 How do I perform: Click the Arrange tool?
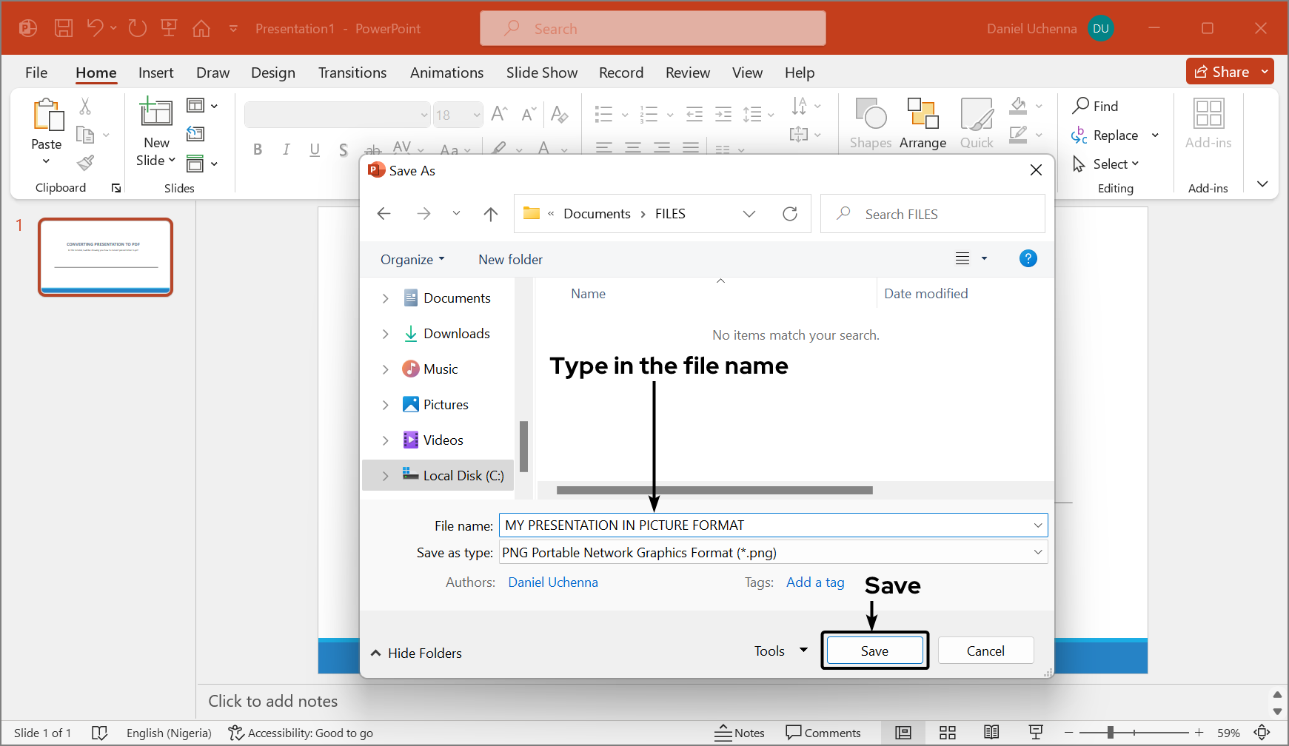[922, 122]
